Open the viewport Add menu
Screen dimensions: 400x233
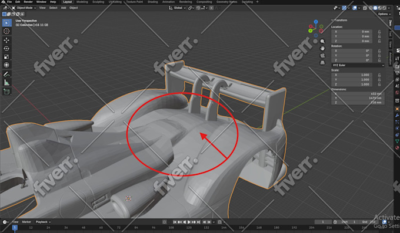(x=64, y=8)
